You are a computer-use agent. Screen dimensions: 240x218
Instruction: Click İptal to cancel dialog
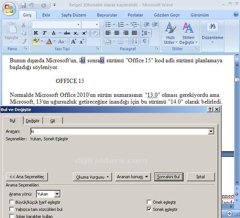coord(201,177)
